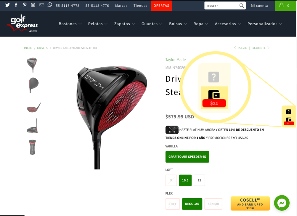This screenshot has width=297, height=216.
Task: Select loft option 10.5
Action: click(185, 180)
